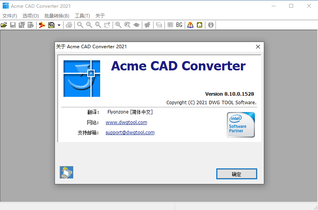The image size is (318, 210).
Task: Click the Save icon in toolbar
Action: (13, 25)
